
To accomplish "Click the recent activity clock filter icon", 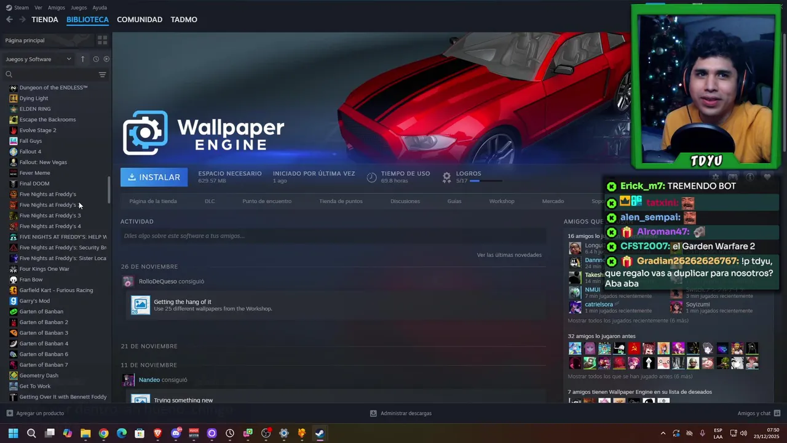I will click(96, 59).
